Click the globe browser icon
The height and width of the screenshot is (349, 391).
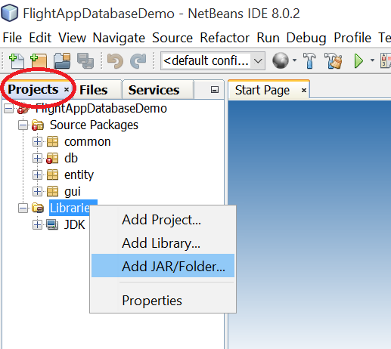point(281,60)
